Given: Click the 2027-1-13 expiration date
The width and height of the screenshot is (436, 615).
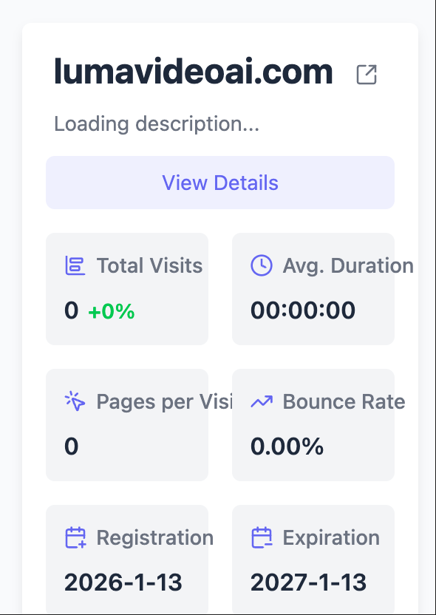Looking at the screenshot, I should click(309, 582).
